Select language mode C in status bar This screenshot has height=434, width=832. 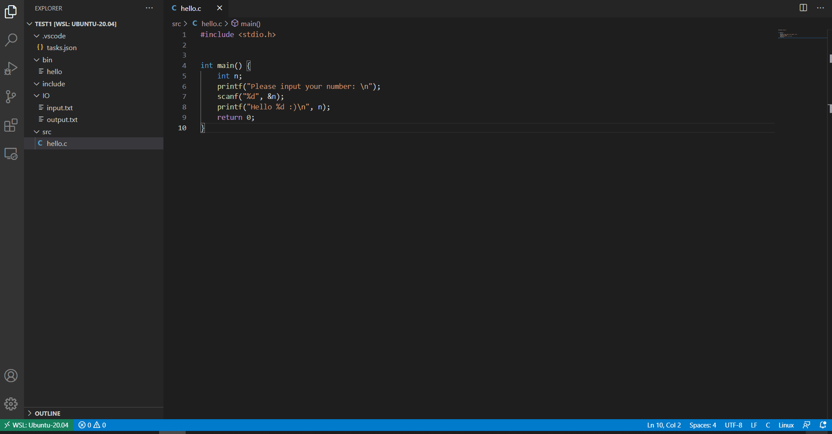(x=768, y=425)
